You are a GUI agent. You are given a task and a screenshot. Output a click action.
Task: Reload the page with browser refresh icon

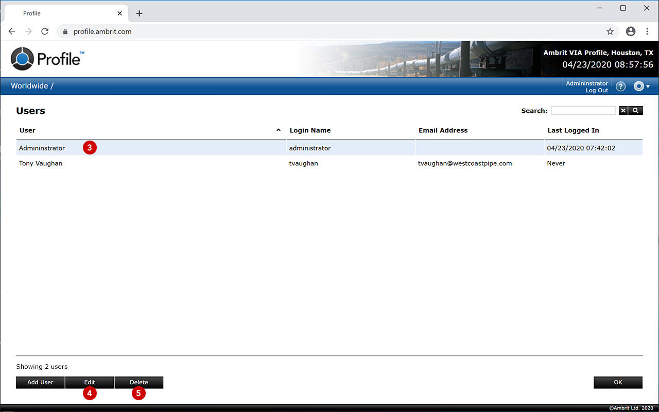pyautogui.click(x=45, y=31)
